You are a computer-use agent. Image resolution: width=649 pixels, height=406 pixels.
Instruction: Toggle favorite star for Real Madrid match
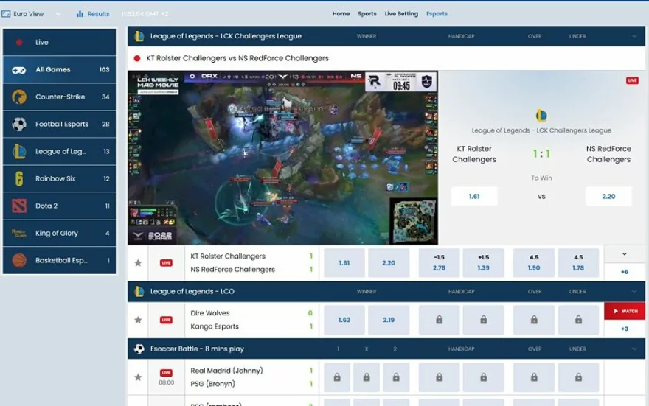click(138, 377)
